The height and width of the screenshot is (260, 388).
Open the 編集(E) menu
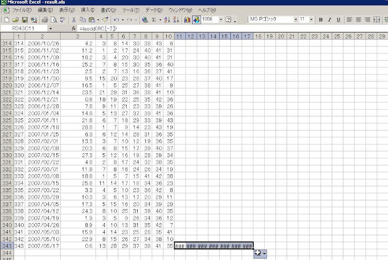(45, 10)
